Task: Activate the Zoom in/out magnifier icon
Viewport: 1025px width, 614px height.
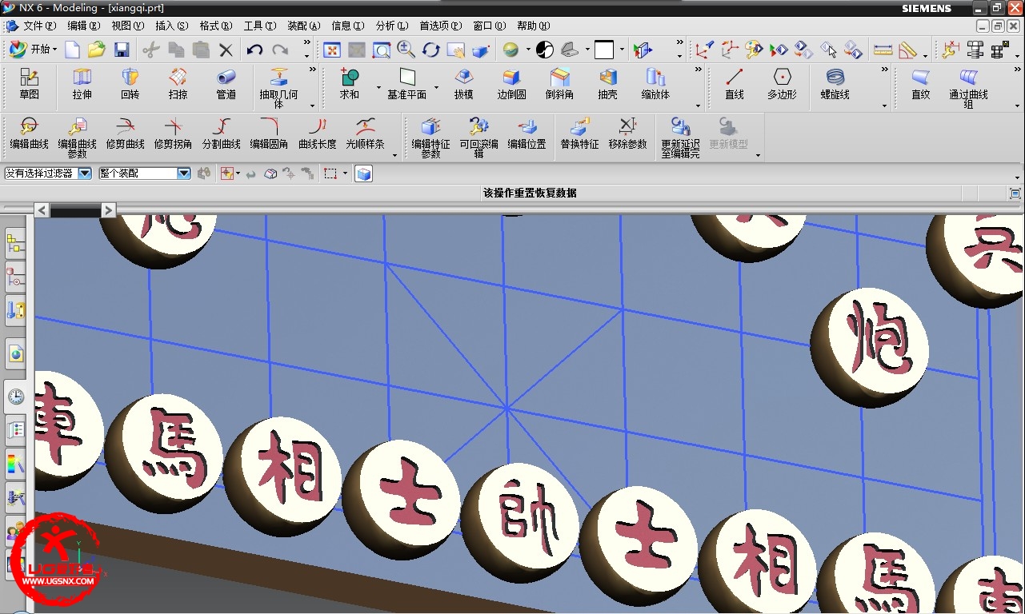Action: click(x=406, y=50)
